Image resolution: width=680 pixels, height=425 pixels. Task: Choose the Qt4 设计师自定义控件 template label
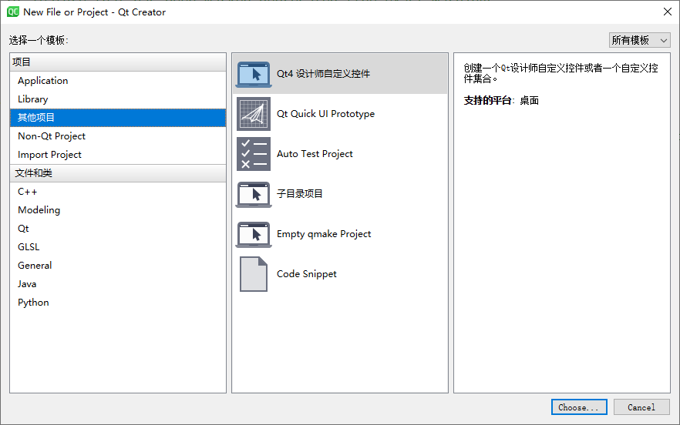[324, 74]
